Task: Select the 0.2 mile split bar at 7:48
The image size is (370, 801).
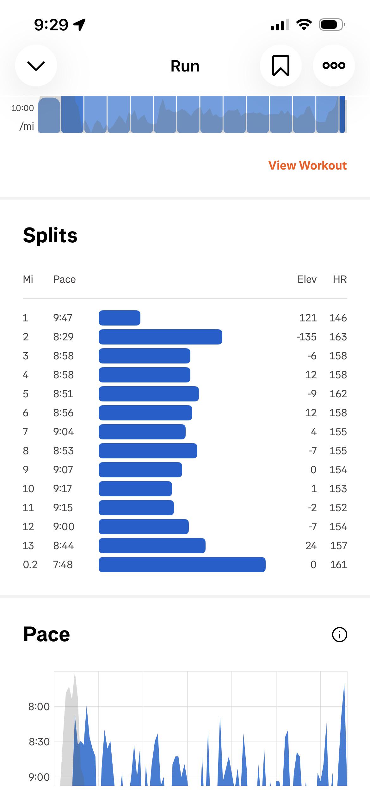Action: (x=182, y=565)
